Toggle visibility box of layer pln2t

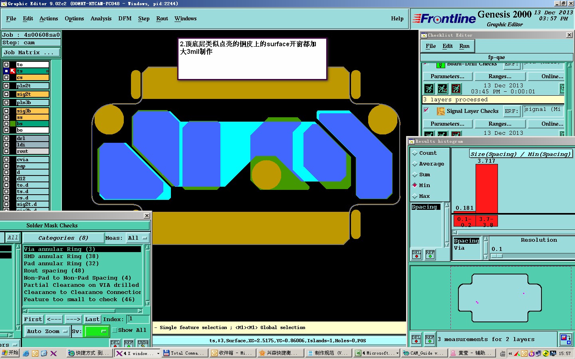click(6, 86)
